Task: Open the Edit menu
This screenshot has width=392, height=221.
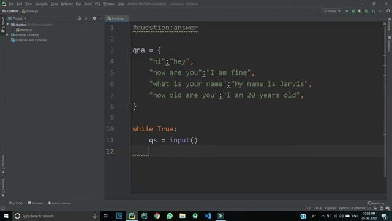Action: coord(20,4)
